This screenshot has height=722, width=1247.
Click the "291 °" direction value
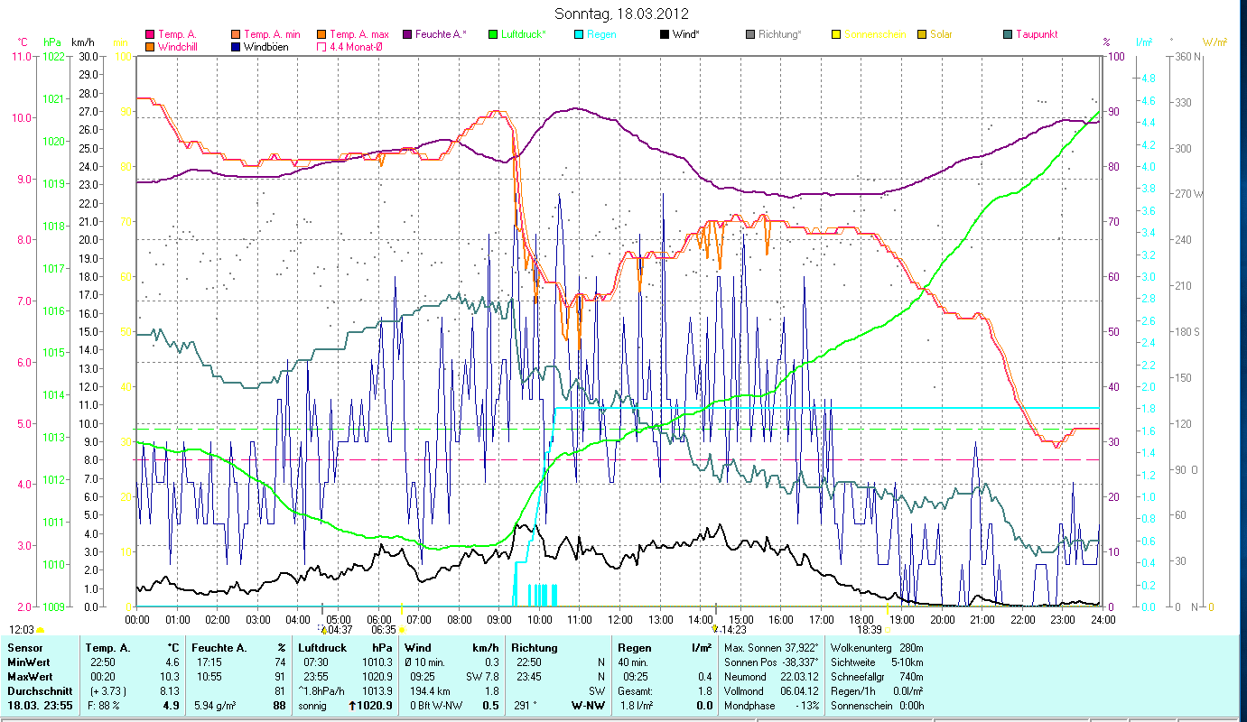pyautogui.click(x=526, y=706)
